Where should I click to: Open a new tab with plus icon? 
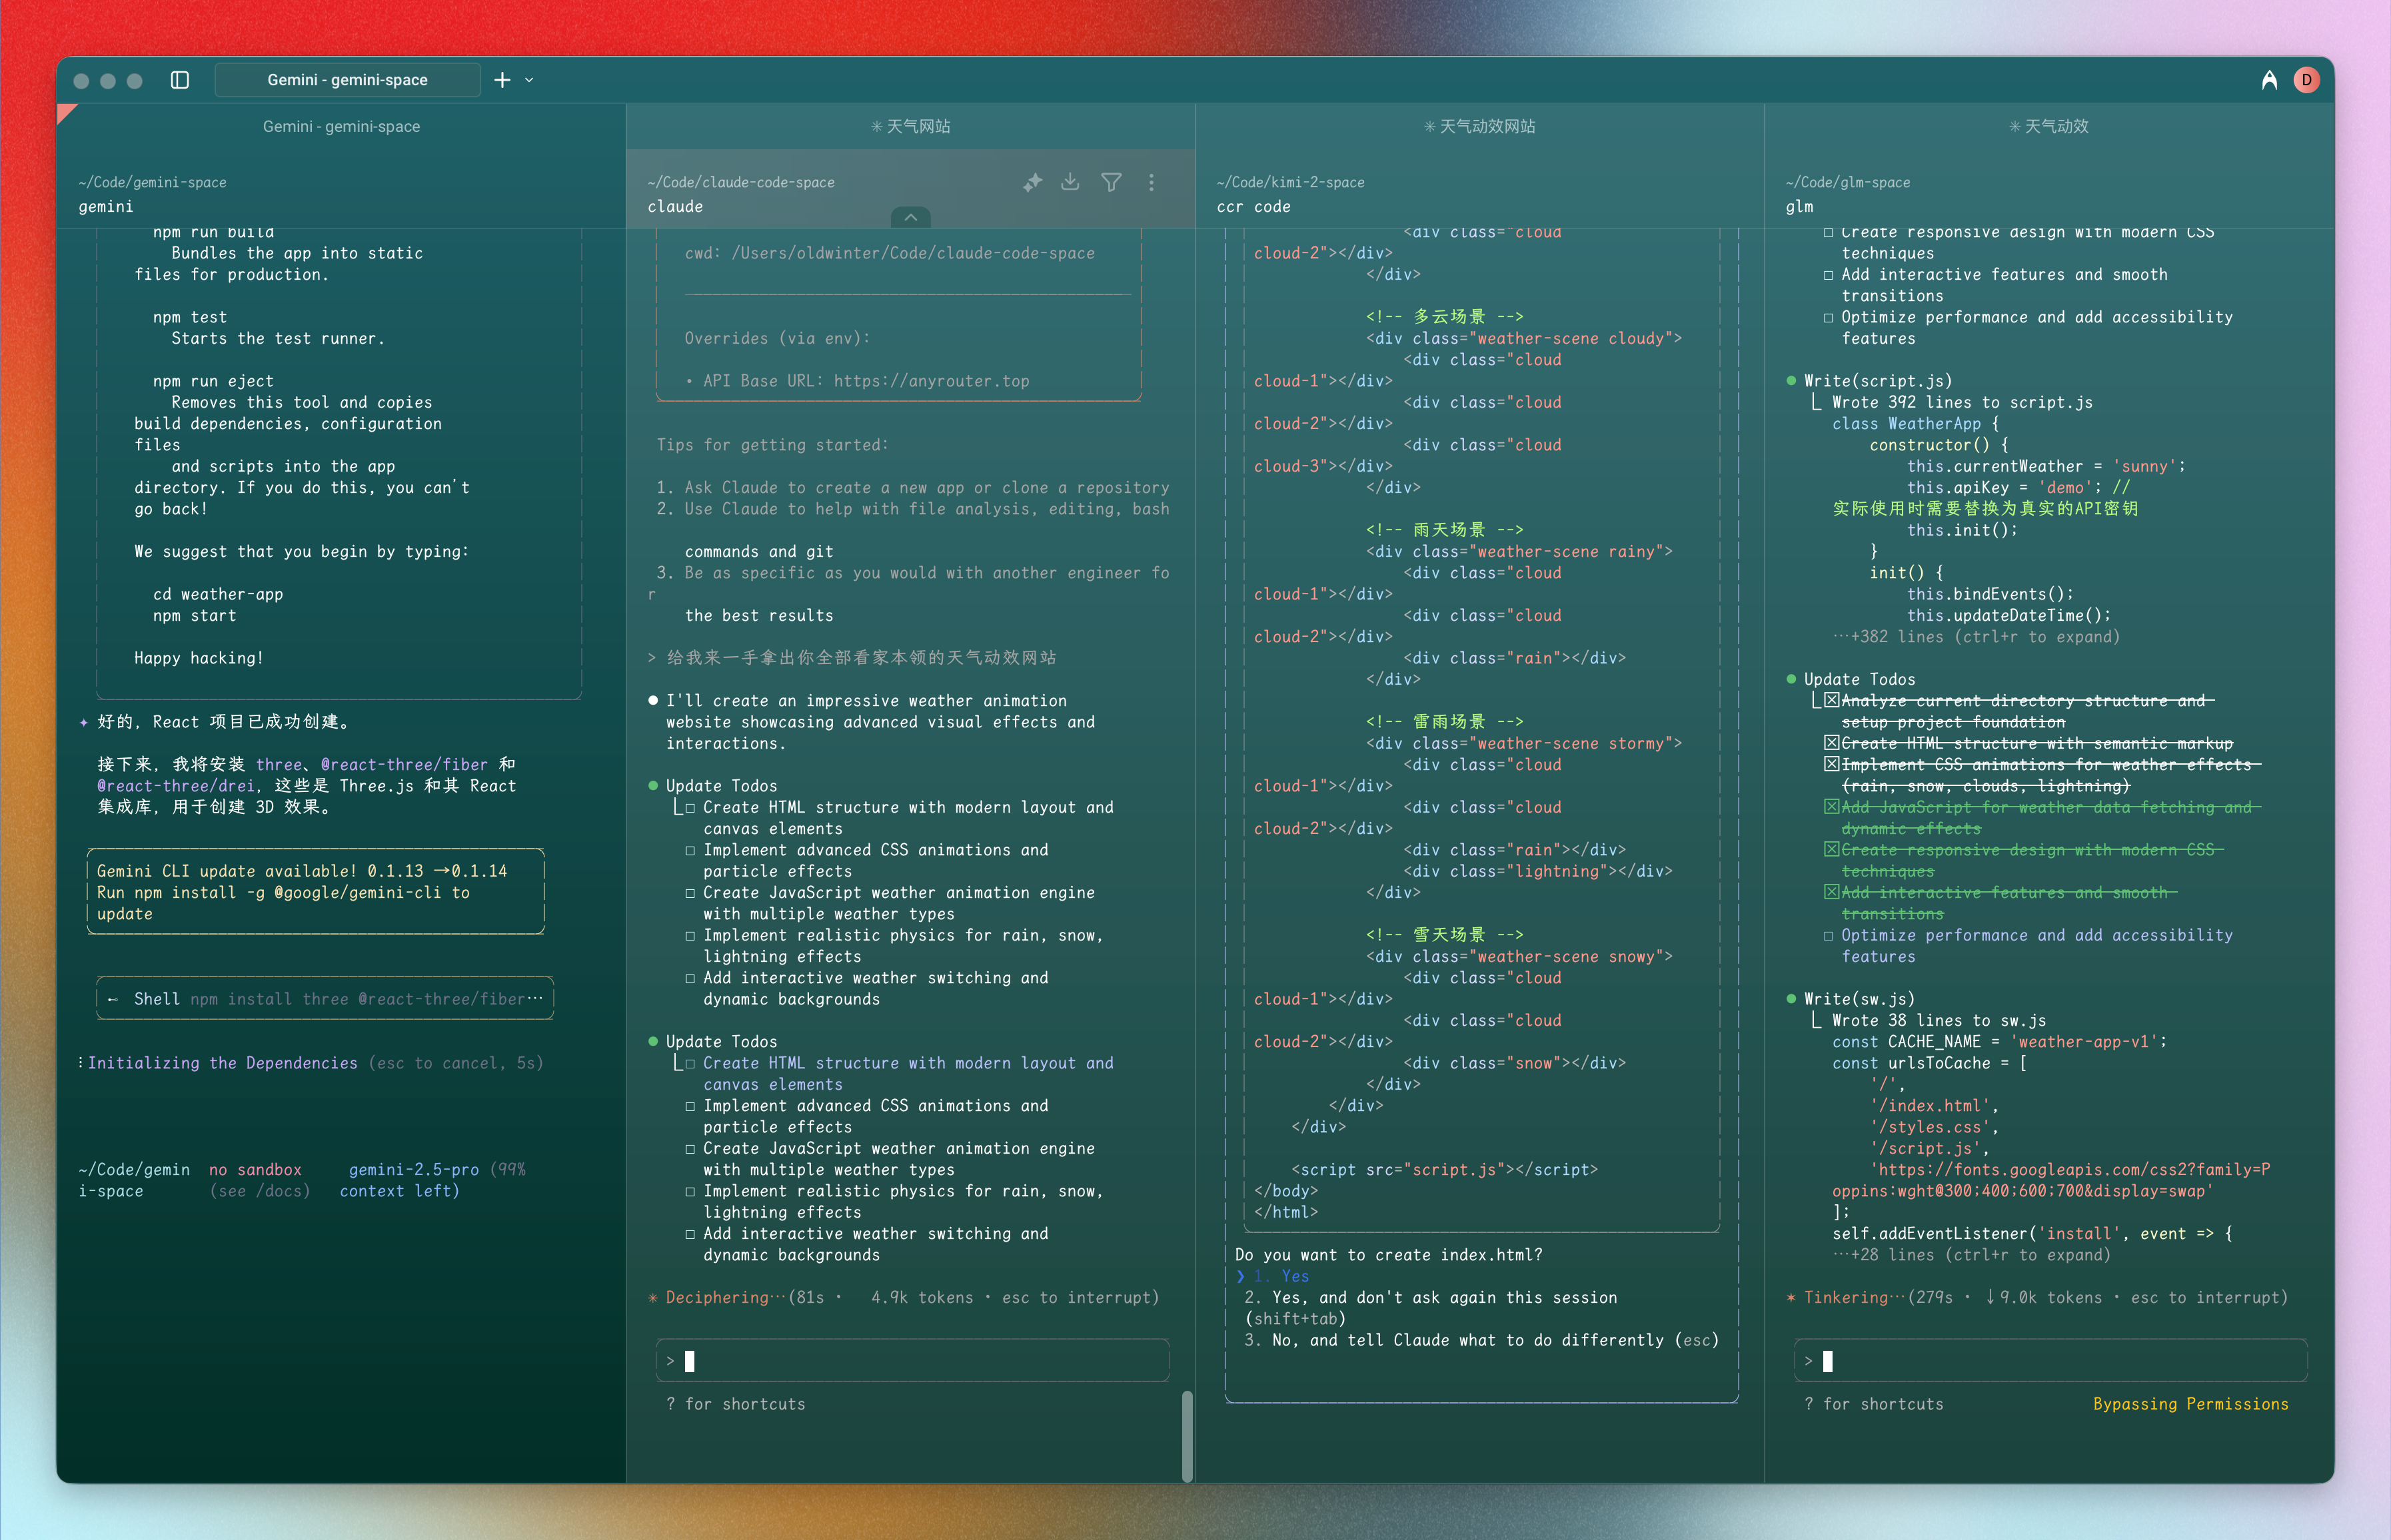click(502, 80)
